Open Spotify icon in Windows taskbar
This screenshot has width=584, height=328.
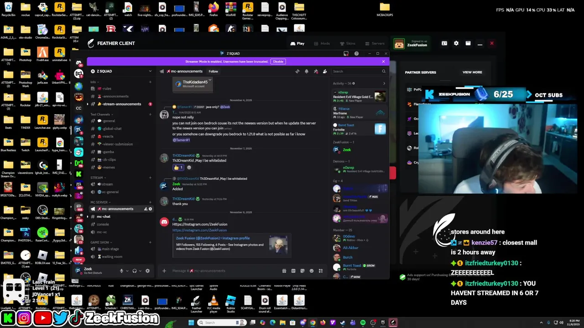click(363, 323)
